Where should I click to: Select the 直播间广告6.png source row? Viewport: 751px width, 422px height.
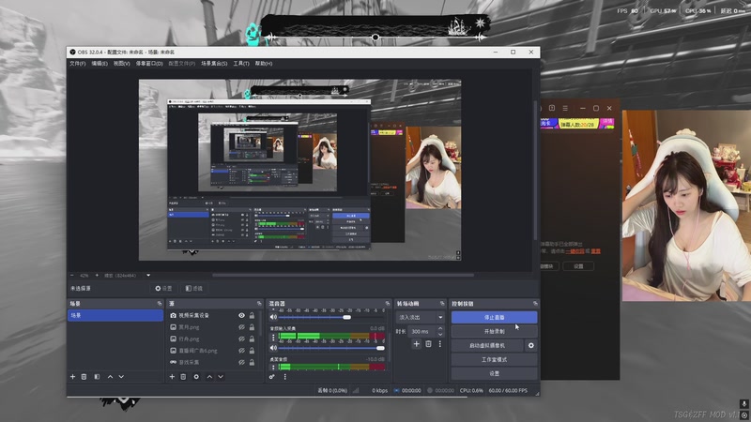[212, 351]
